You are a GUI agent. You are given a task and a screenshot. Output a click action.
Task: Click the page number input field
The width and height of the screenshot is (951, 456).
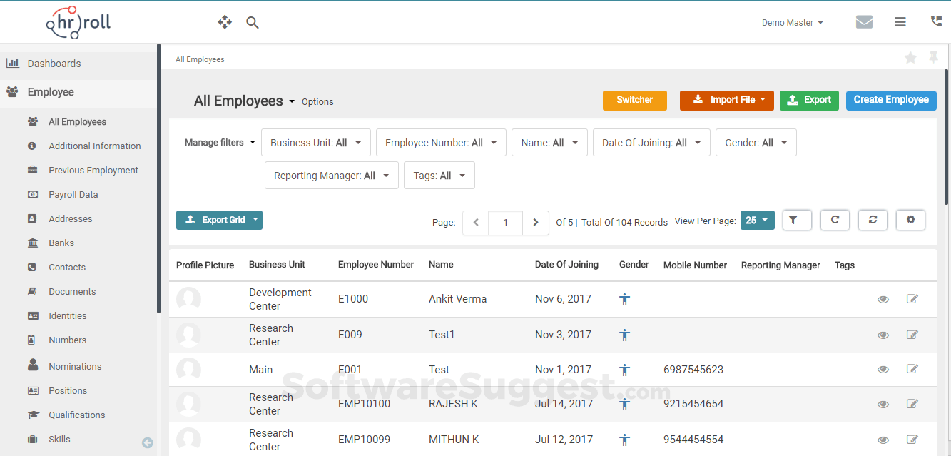coord(505,223)
